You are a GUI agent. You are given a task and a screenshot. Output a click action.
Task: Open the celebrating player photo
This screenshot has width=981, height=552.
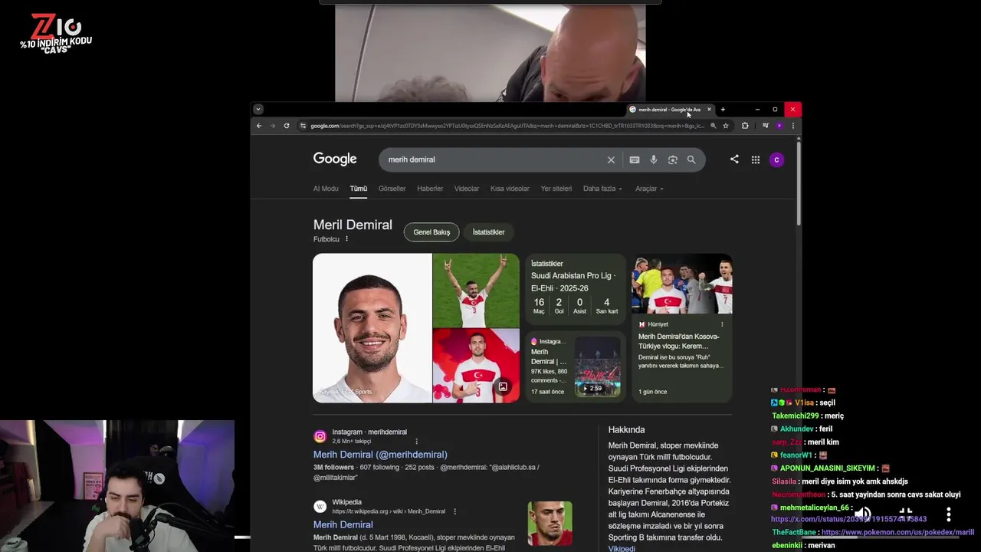coord(476,291)
